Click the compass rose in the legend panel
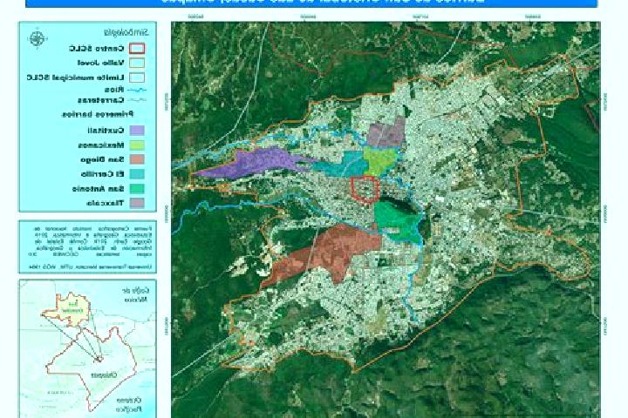628x418 pixels. click(x=38, y=39)
